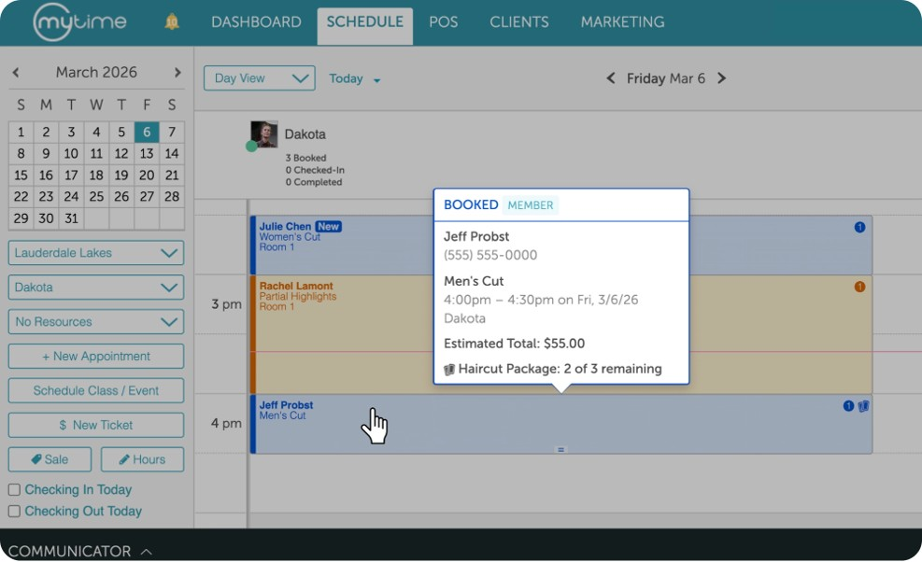
Task: Open the Clients tab
Action: click(519, 22)
